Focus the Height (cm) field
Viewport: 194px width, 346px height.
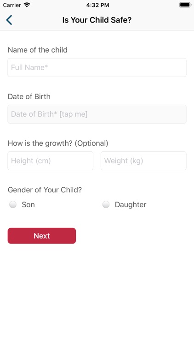(51, 161)
